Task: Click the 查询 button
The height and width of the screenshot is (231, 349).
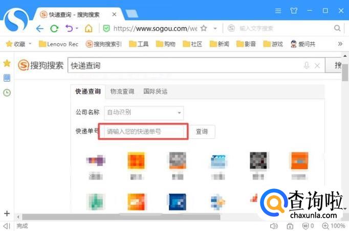Action: (202, 132)
